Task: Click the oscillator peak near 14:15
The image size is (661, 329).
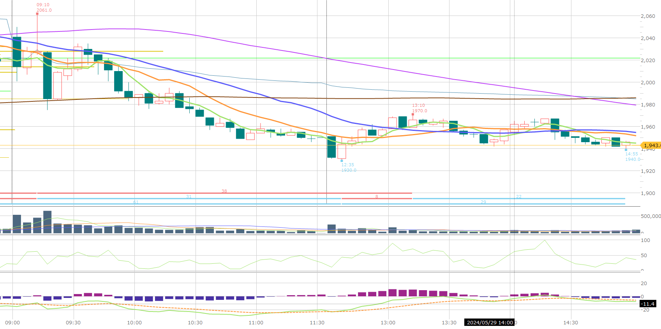Action: [x=545, y=240]
